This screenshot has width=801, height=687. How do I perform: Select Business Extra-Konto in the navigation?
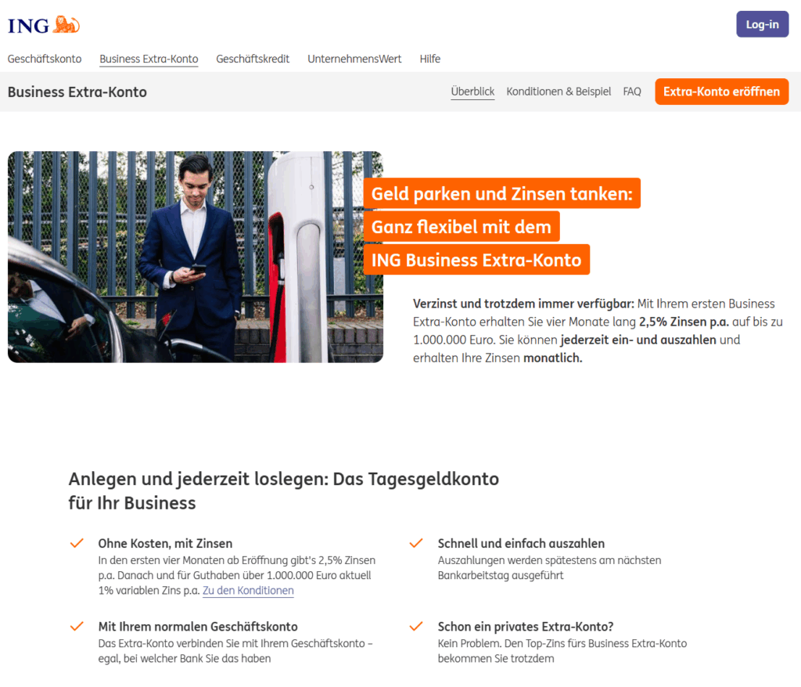(x=149, y=59)
